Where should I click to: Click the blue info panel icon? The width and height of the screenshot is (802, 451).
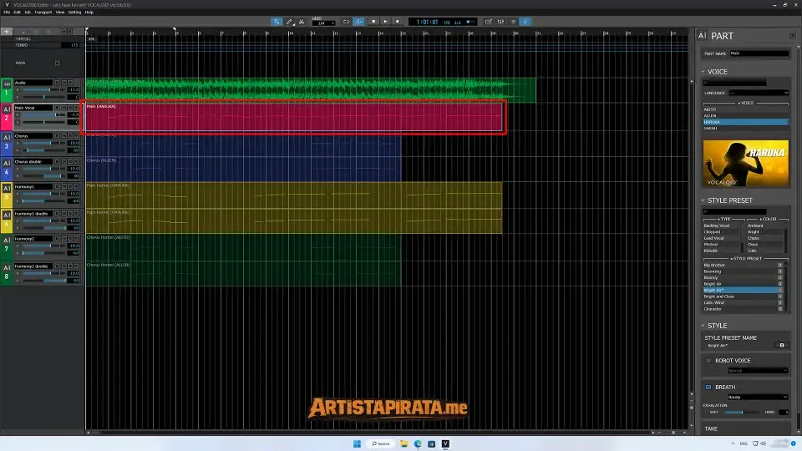coord(525,22)
